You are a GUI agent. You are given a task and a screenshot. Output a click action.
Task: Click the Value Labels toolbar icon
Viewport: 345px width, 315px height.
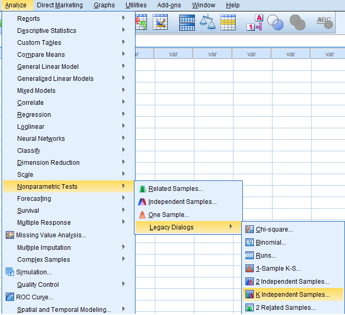point(255,22)
